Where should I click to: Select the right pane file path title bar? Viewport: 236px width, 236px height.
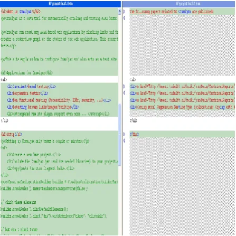[x=179, y=4]
